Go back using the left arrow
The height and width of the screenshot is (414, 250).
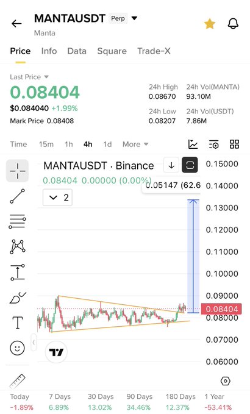tap(16, 24)
